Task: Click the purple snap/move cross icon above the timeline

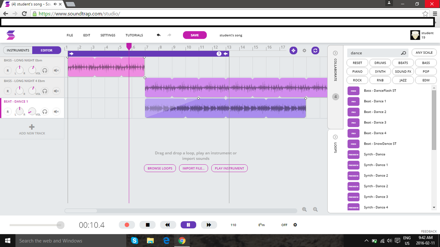Action: [293, 50]
